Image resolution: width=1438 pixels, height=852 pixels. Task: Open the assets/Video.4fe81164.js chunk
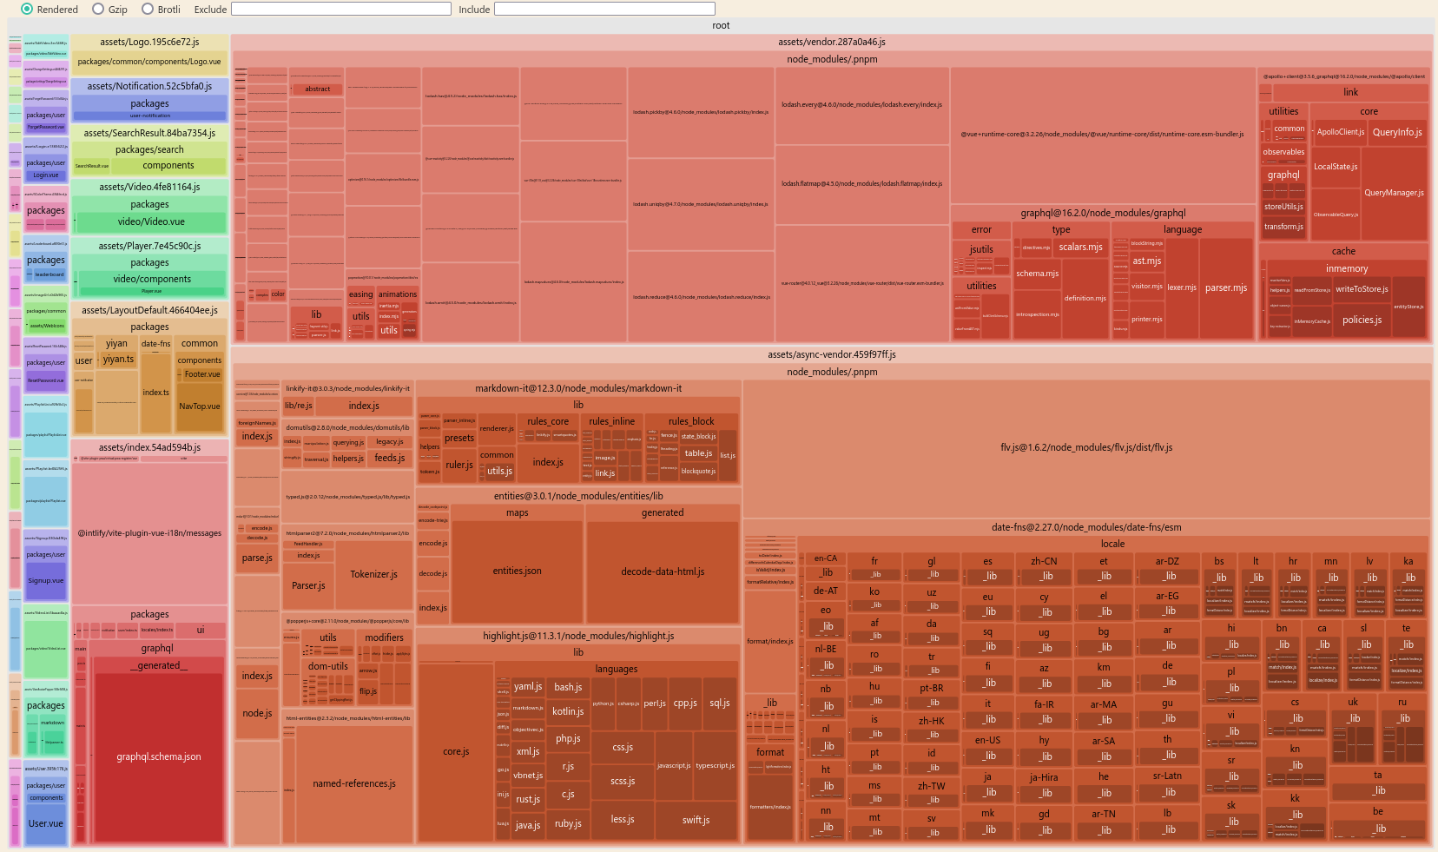tap(149, 187)
